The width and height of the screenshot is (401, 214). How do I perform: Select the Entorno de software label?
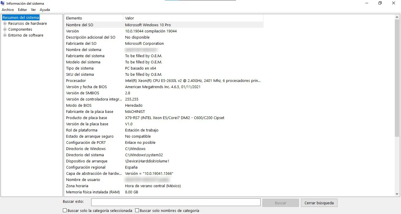[x=26, y=35]
